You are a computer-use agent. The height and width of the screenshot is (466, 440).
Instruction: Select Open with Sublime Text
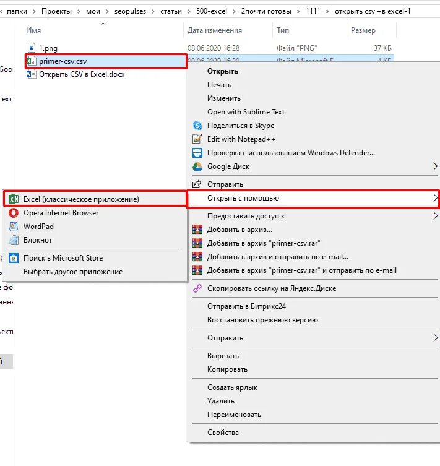[x=246, y=112]
